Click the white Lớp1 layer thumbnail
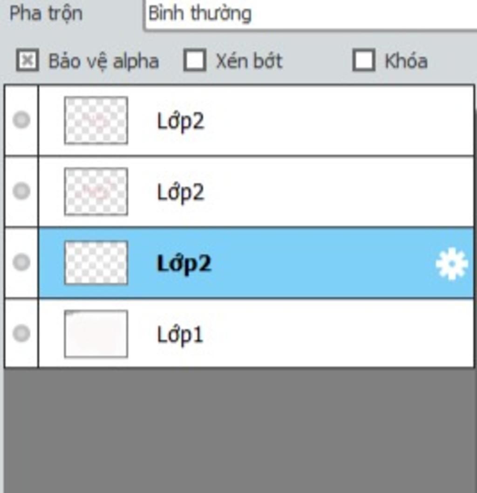 coord(96,334)
